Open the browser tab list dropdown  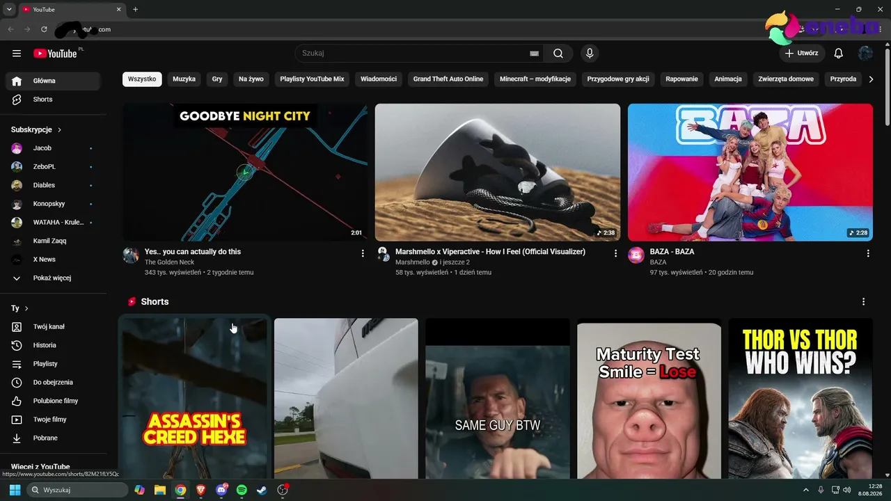click(9, 10)
